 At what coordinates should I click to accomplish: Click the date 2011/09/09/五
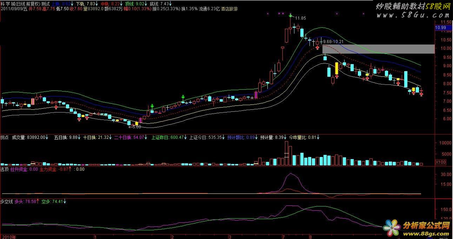coord(13,9)
